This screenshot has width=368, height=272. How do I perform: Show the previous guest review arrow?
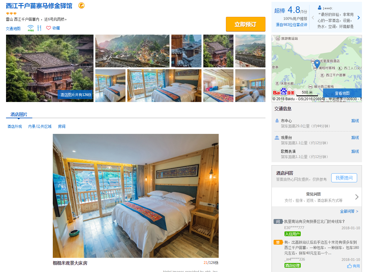point(313,18)
